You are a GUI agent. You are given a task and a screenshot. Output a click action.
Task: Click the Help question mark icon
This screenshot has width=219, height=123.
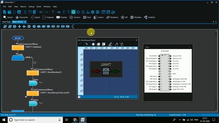click(53, 12)
